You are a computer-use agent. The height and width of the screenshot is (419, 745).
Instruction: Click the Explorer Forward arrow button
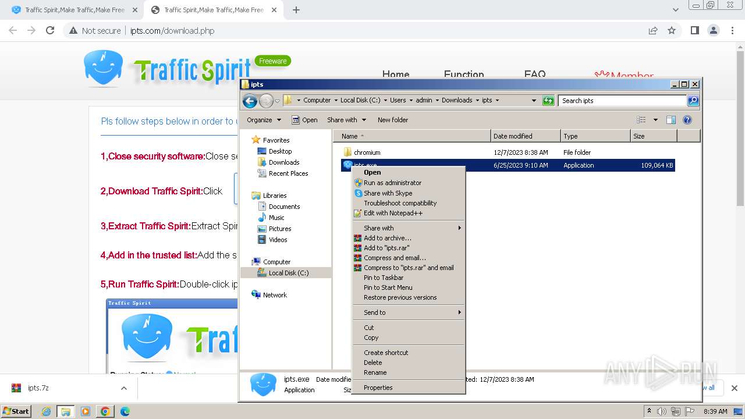tap(266, 101)
